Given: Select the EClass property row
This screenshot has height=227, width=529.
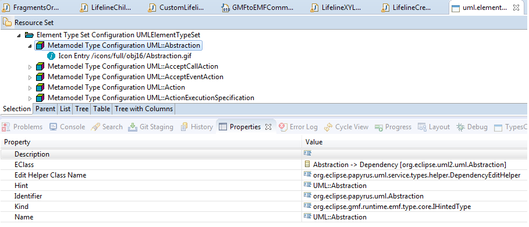Looking at the screenshot, I should click(x=264, y=165).
